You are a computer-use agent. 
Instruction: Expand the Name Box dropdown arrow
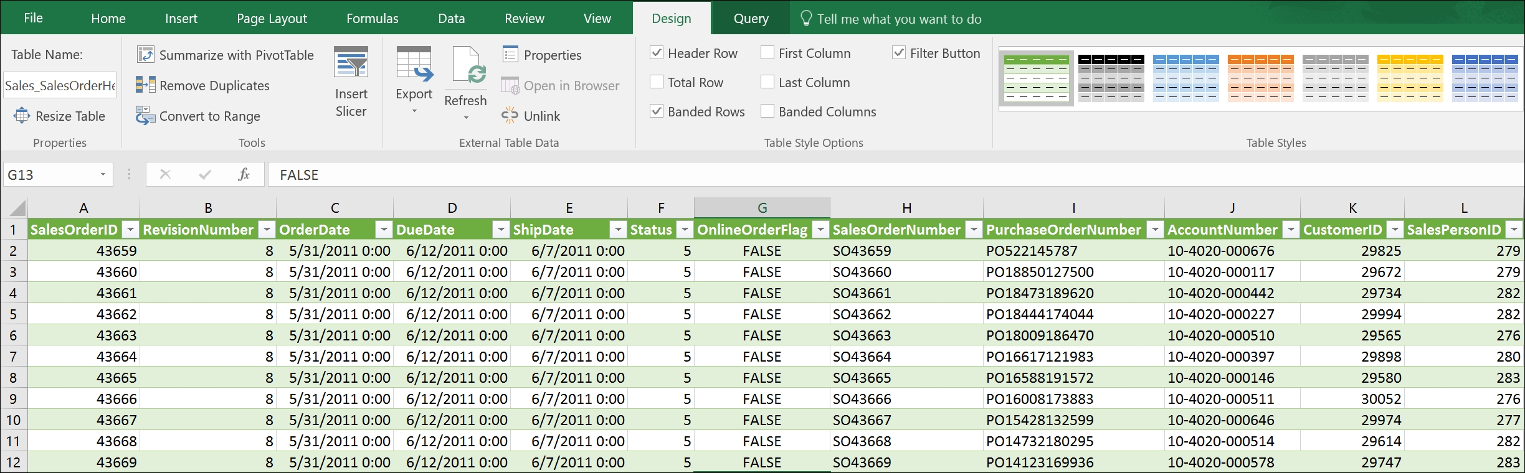(103, 175)
